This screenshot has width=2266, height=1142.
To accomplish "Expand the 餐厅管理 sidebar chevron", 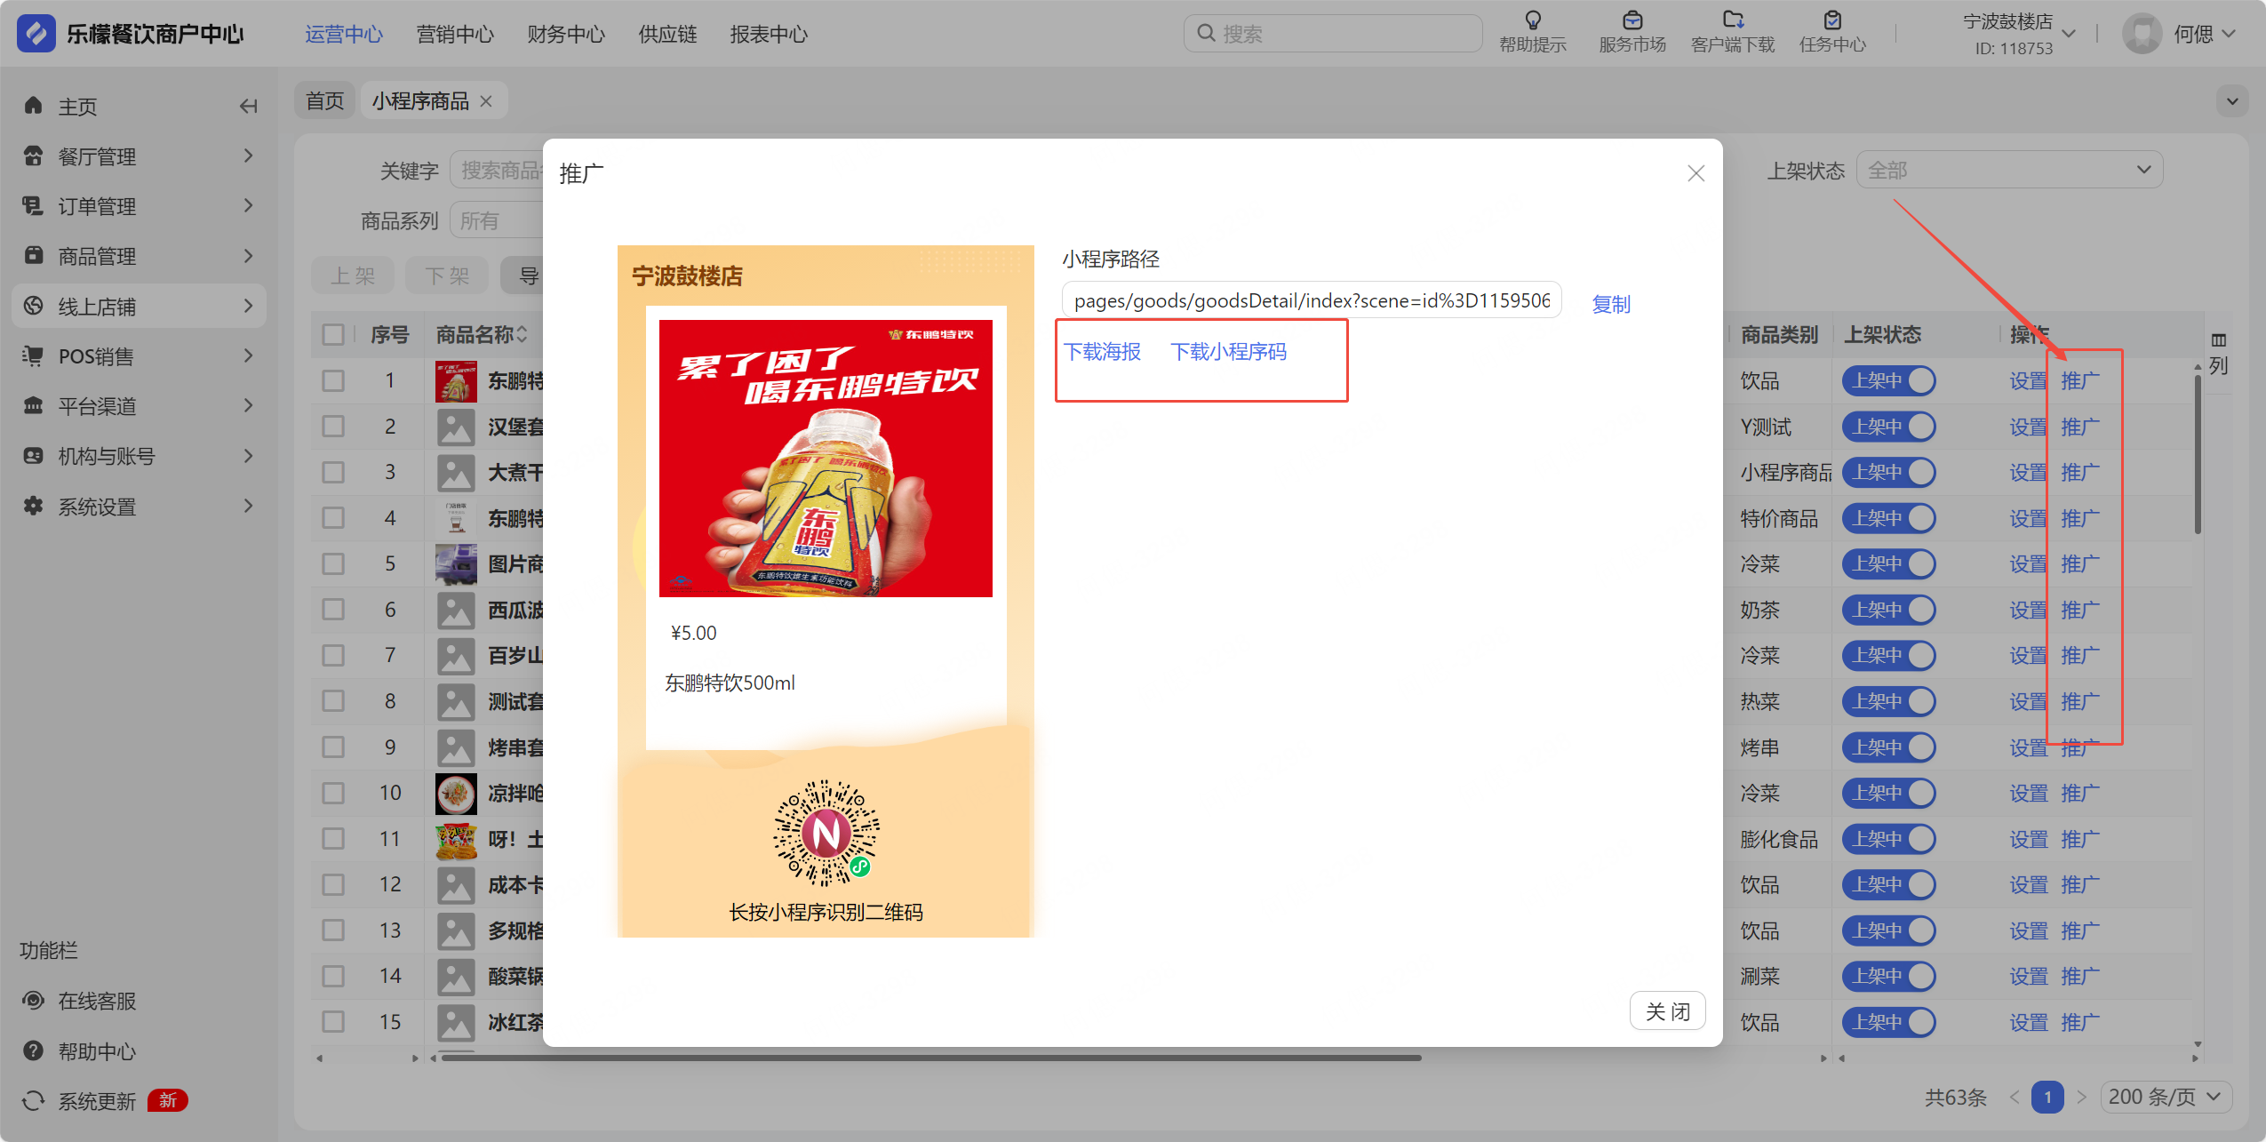I will 249,156.
